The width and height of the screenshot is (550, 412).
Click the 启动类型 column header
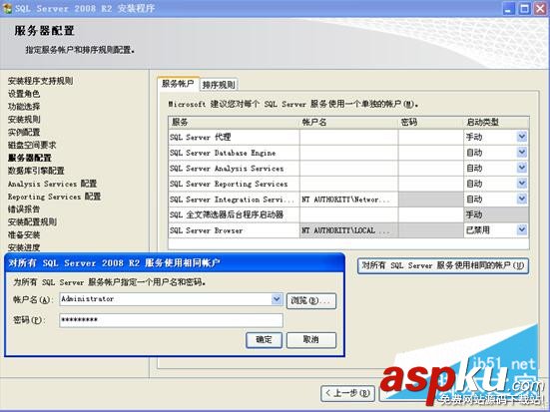(x=496, y=122)
